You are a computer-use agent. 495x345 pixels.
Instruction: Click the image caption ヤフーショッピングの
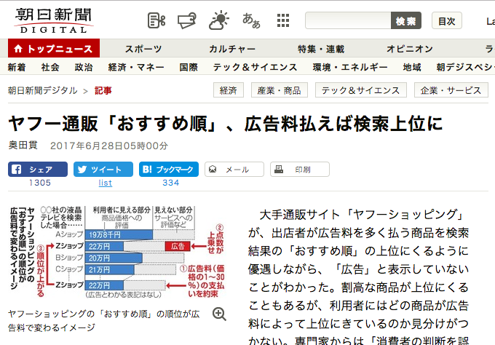tap(103, 321)
